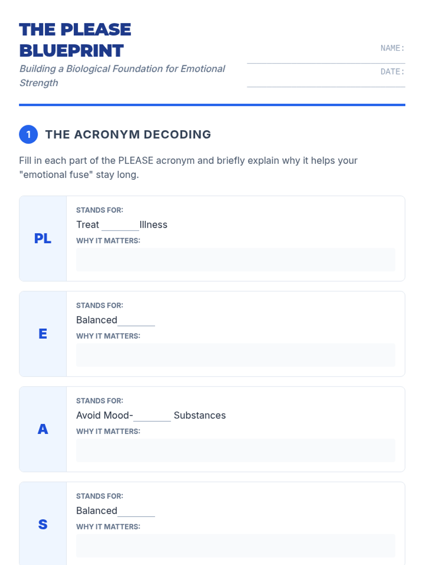
Task: Click the blank after Balanced in E card
Action: [136, 321]
